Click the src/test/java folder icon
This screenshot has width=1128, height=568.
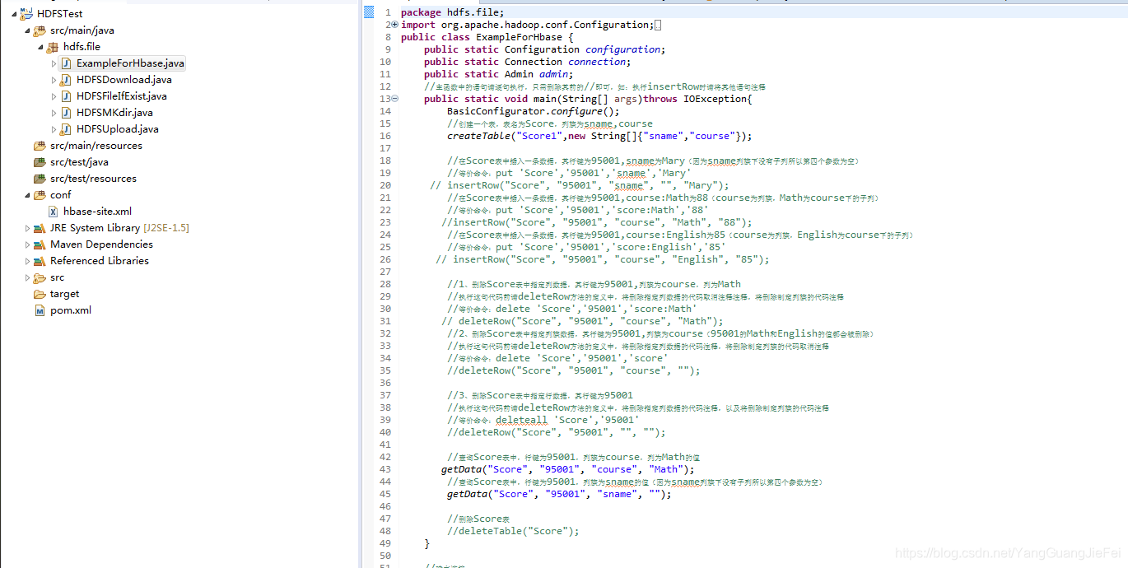point(40,162)
